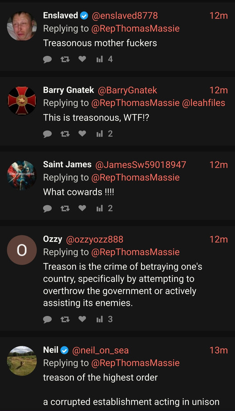This screenshot has height=411, width=235.
Task: Reply to Saint James's tweet
Action: click(47, 209)
